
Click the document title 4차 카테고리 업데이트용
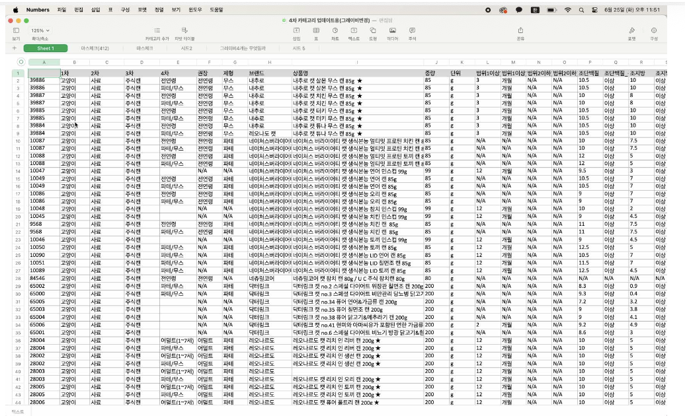point(329,20)
